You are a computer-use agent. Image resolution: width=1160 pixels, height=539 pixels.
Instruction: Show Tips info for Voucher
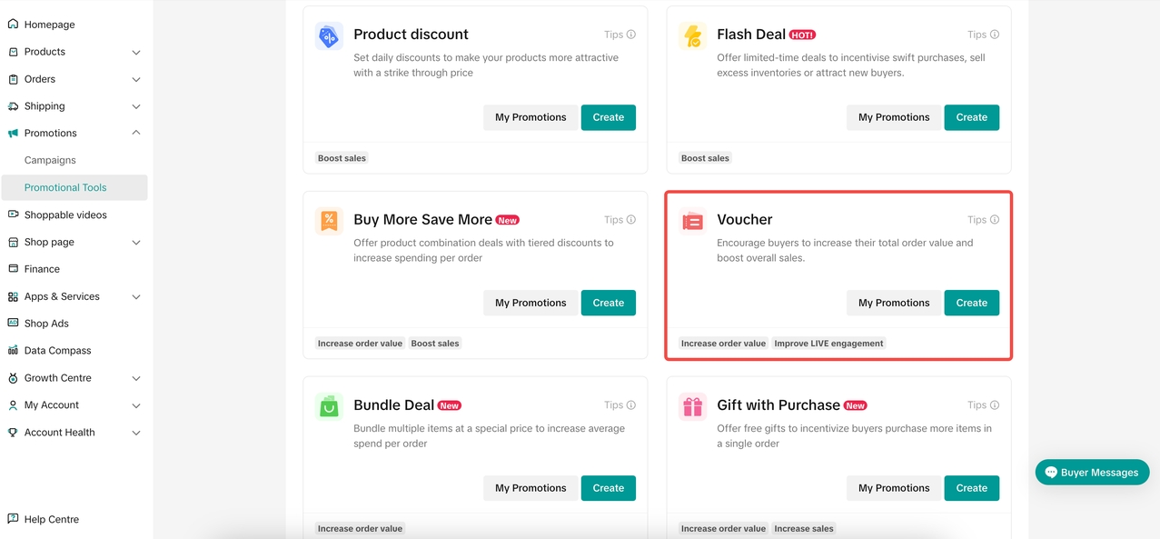click(983, 220)
